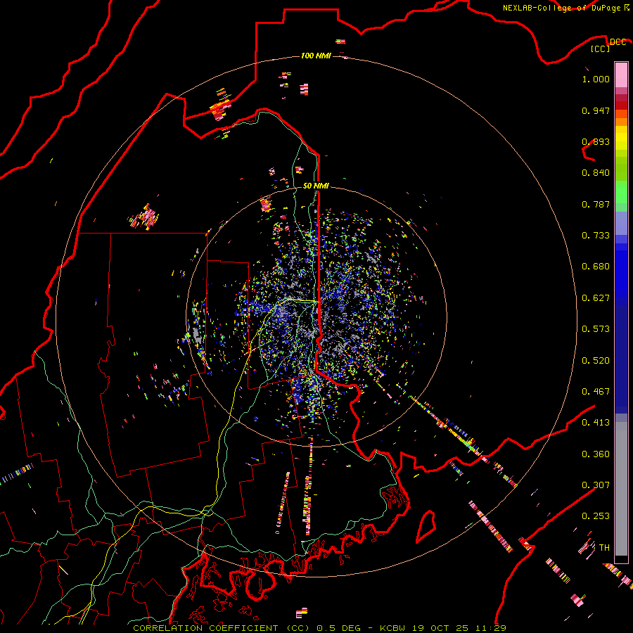Click the '50 NMI' range ring label
This screenshot has width=633, height=633.
pos(316,186)
